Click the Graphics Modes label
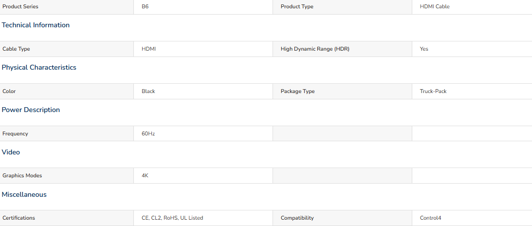This screenshot has height=226, width=532. pos(22,176)
